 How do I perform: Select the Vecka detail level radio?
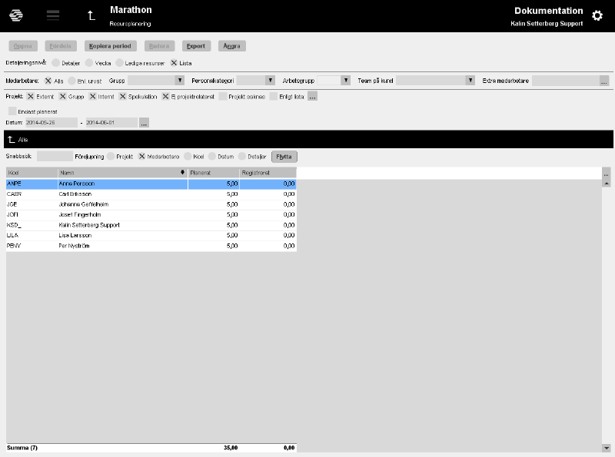pyautogui.click(x=89, y=63)
